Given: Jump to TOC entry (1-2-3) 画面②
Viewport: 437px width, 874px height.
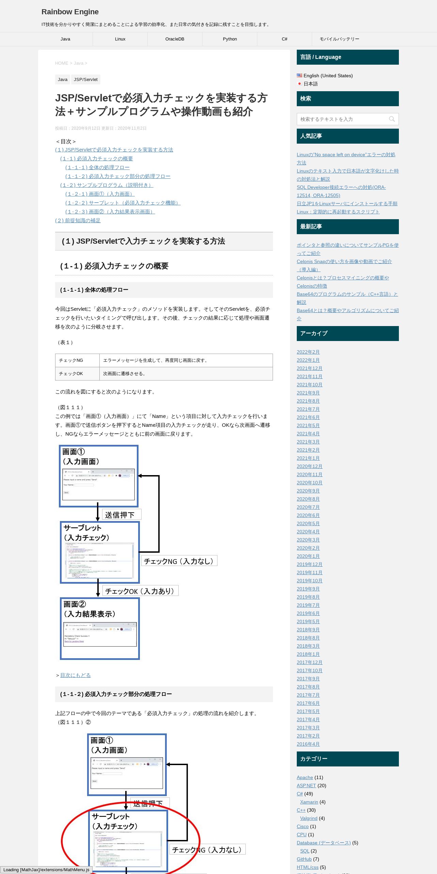Looking at the screenshot, I should [110, 212].
